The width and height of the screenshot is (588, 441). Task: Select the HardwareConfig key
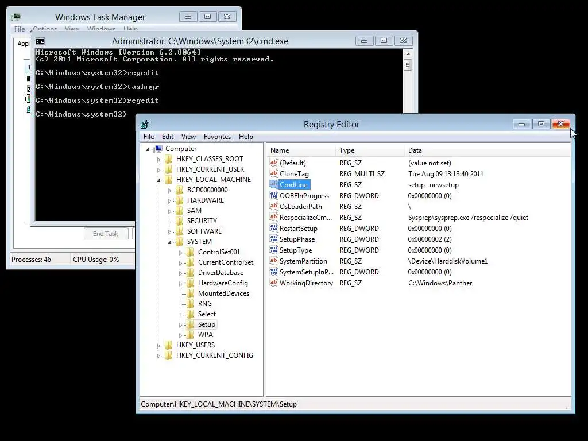click(223, 283)
